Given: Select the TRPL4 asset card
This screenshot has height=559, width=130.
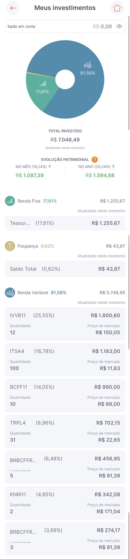Looking at the screenshot, I should click(x=65, y=431).
